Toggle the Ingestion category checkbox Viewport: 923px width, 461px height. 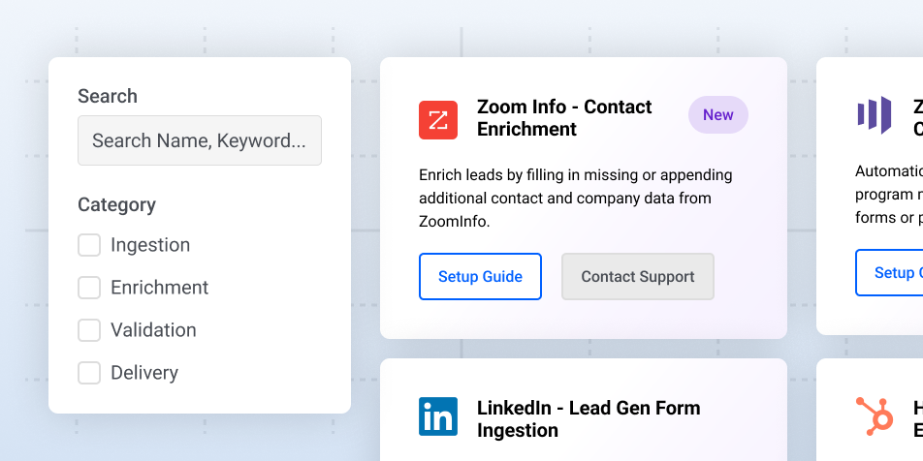[x=89, y=245]
